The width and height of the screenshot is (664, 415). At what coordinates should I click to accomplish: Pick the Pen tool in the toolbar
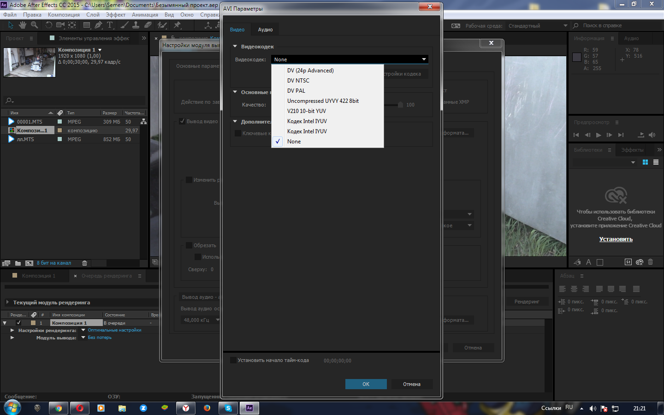tap(98, 25)
